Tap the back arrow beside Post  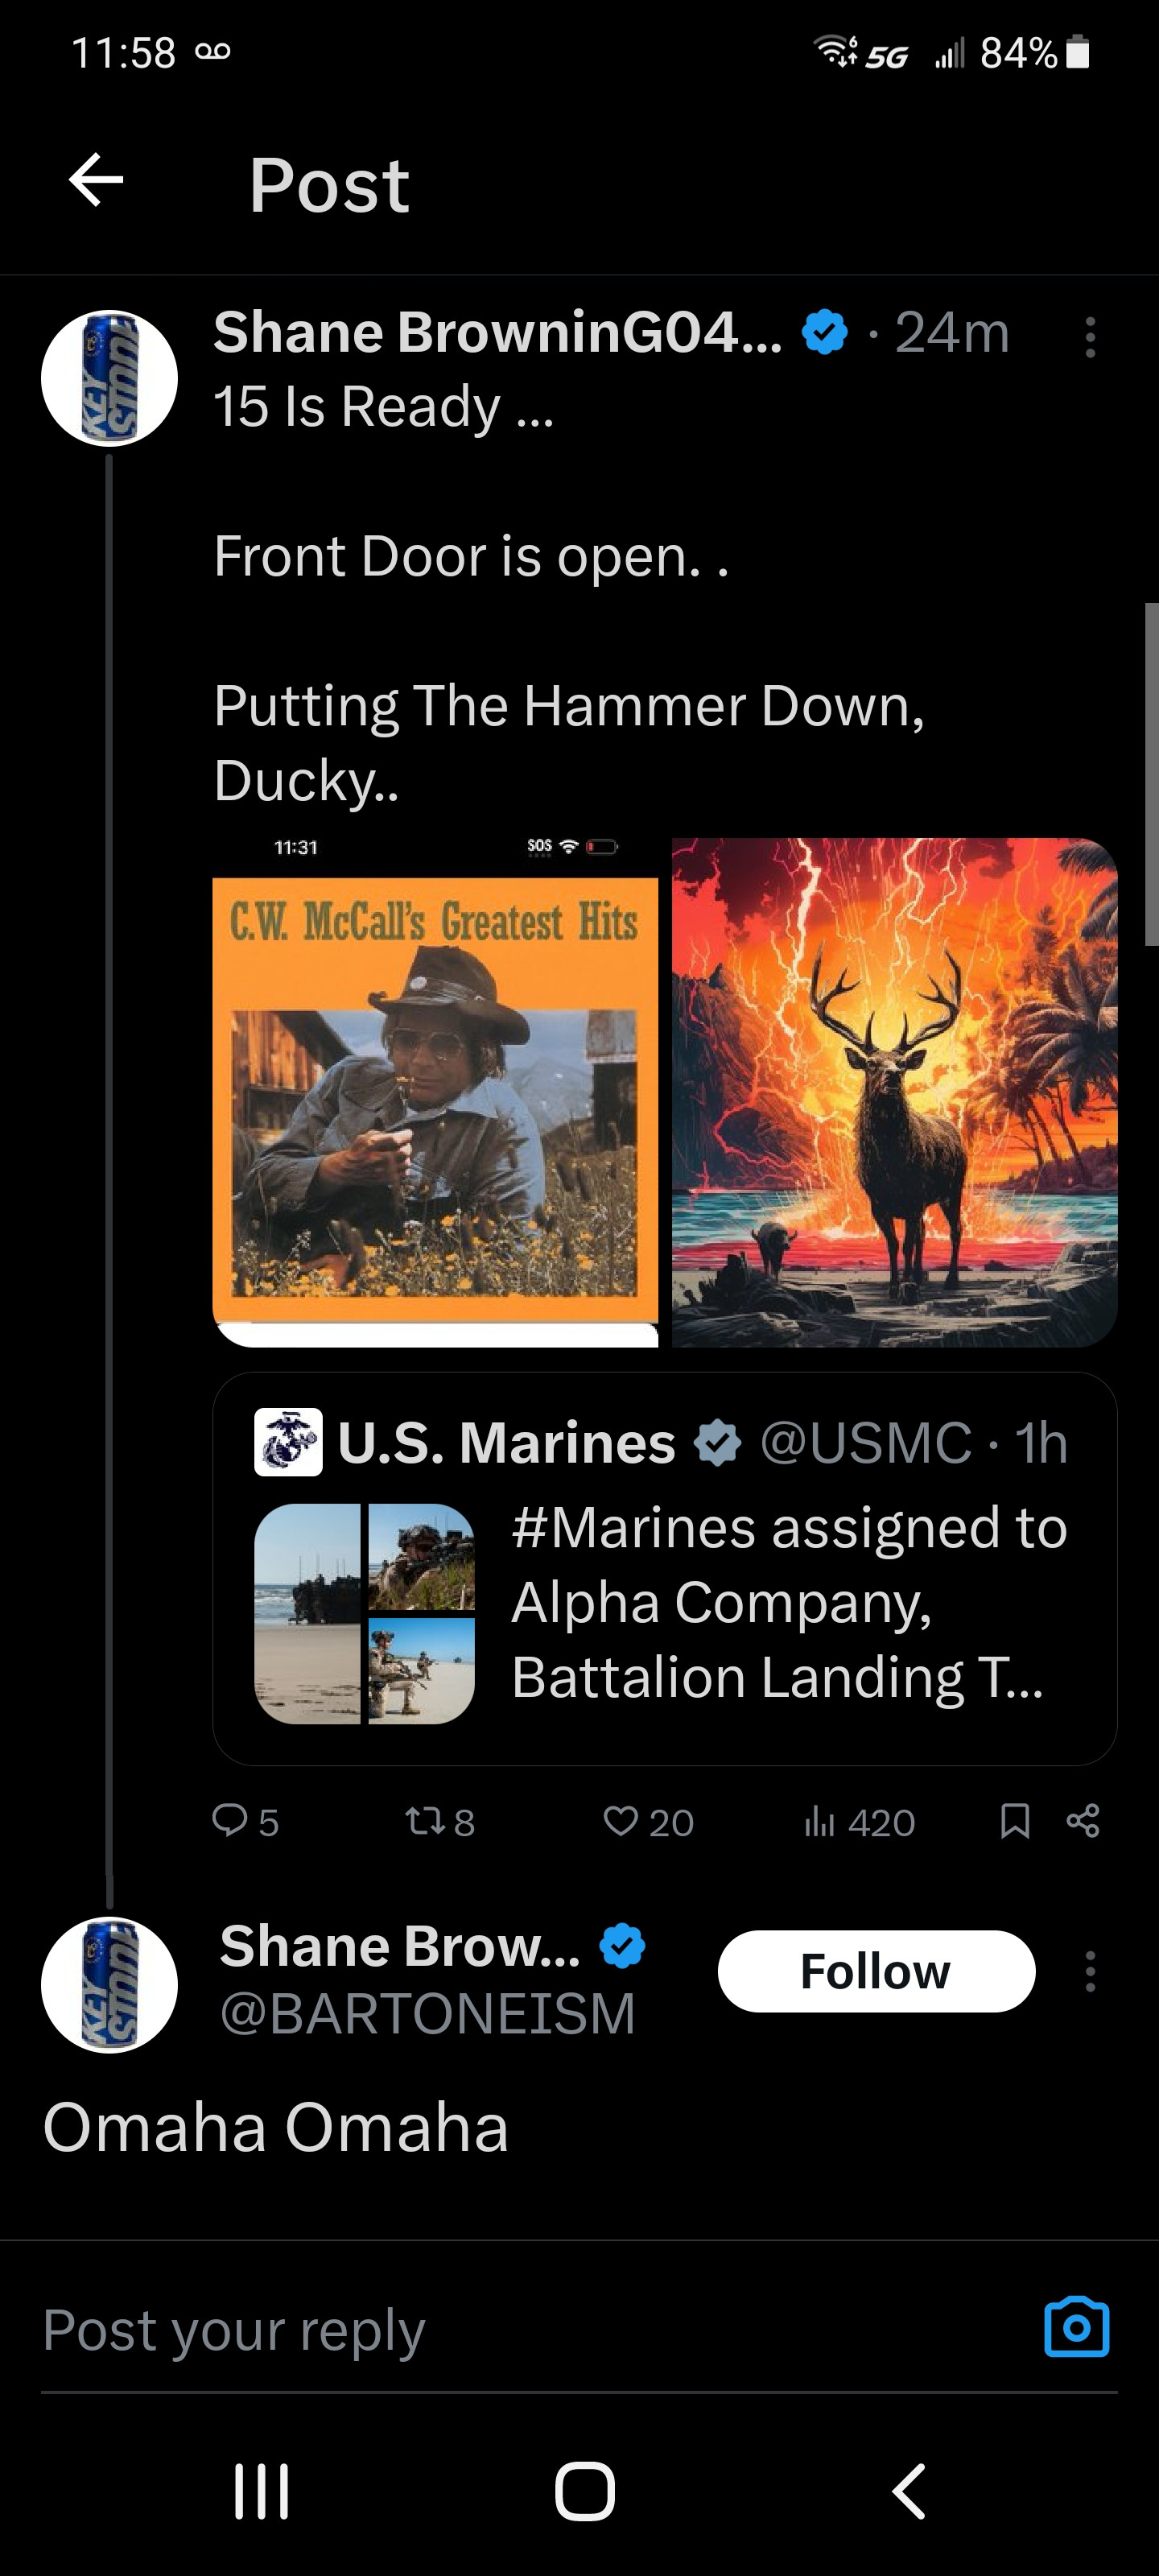click(96, 181)
